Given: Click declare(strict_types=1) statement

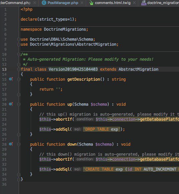Looking at the screenshot, I should [x=48, y=19].
